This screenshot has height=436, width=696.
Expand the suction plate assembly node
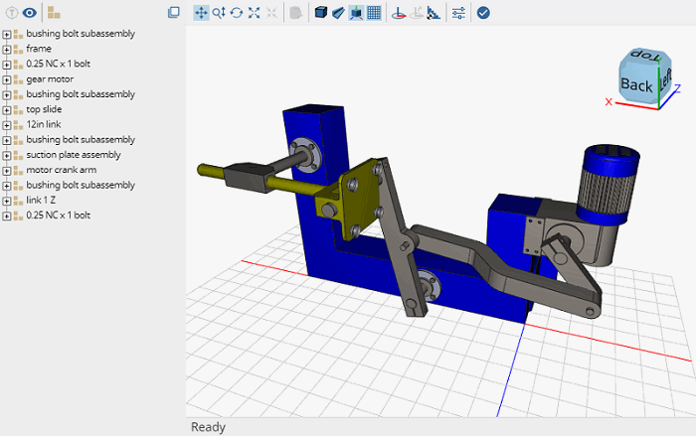(x=7, y=155)
